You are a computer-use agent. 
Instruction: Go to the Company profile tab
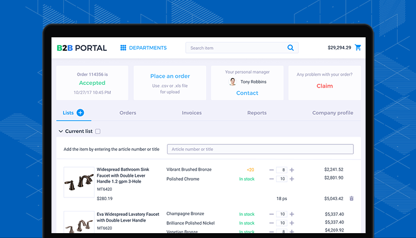click(x=332, y=113)
